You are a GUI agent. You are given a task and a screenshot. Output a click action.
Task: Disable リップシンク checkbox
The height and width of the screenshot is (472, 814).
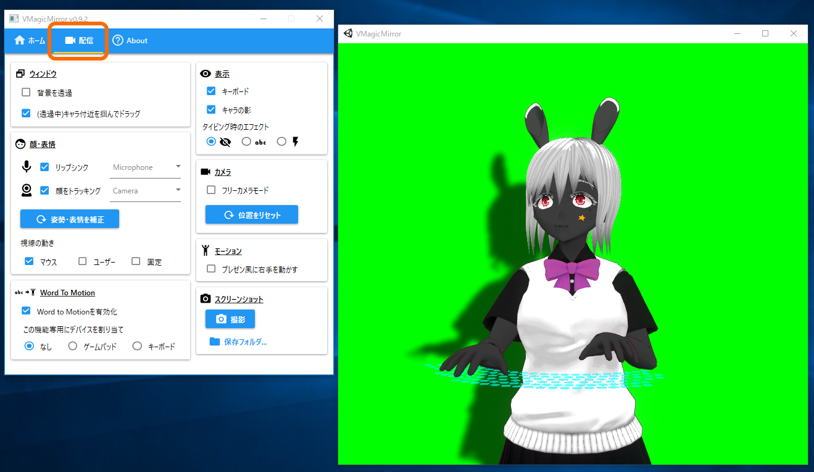click(44, 167)
